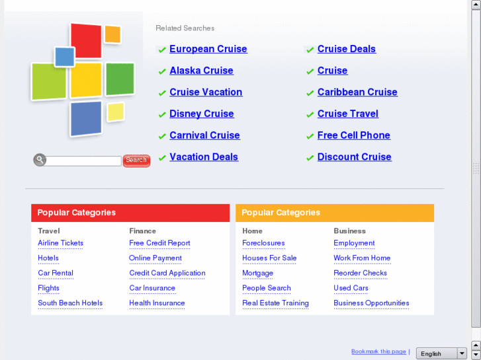Open the Free Cell Phone link
The image size is (481, 360).
[x=354, y=135]
